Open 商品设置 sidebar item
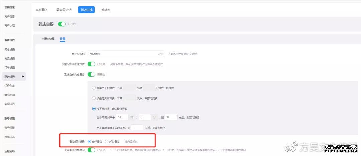The height and width of the screenshot is (156, 361). pyautogui.click(x=10, y=58)
